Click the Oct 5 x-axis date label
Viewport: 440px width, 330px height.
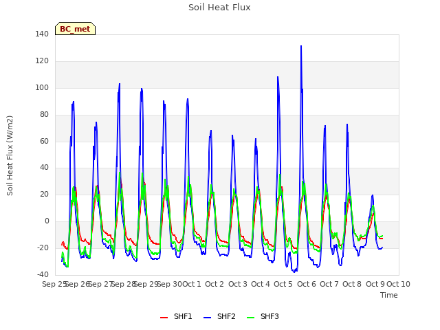point(283,284)
